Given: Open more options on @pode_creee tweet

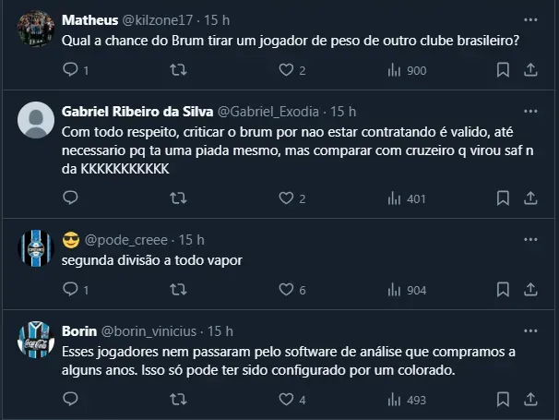Looking at the screenshot, I should point(529,239).
